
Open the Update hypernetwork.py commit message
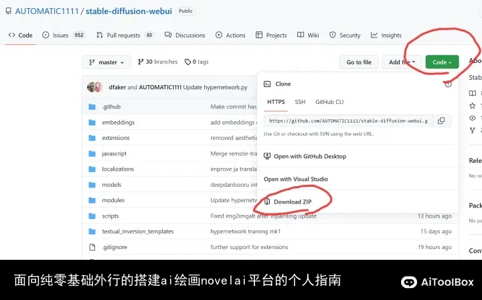(x=215, y=87)
